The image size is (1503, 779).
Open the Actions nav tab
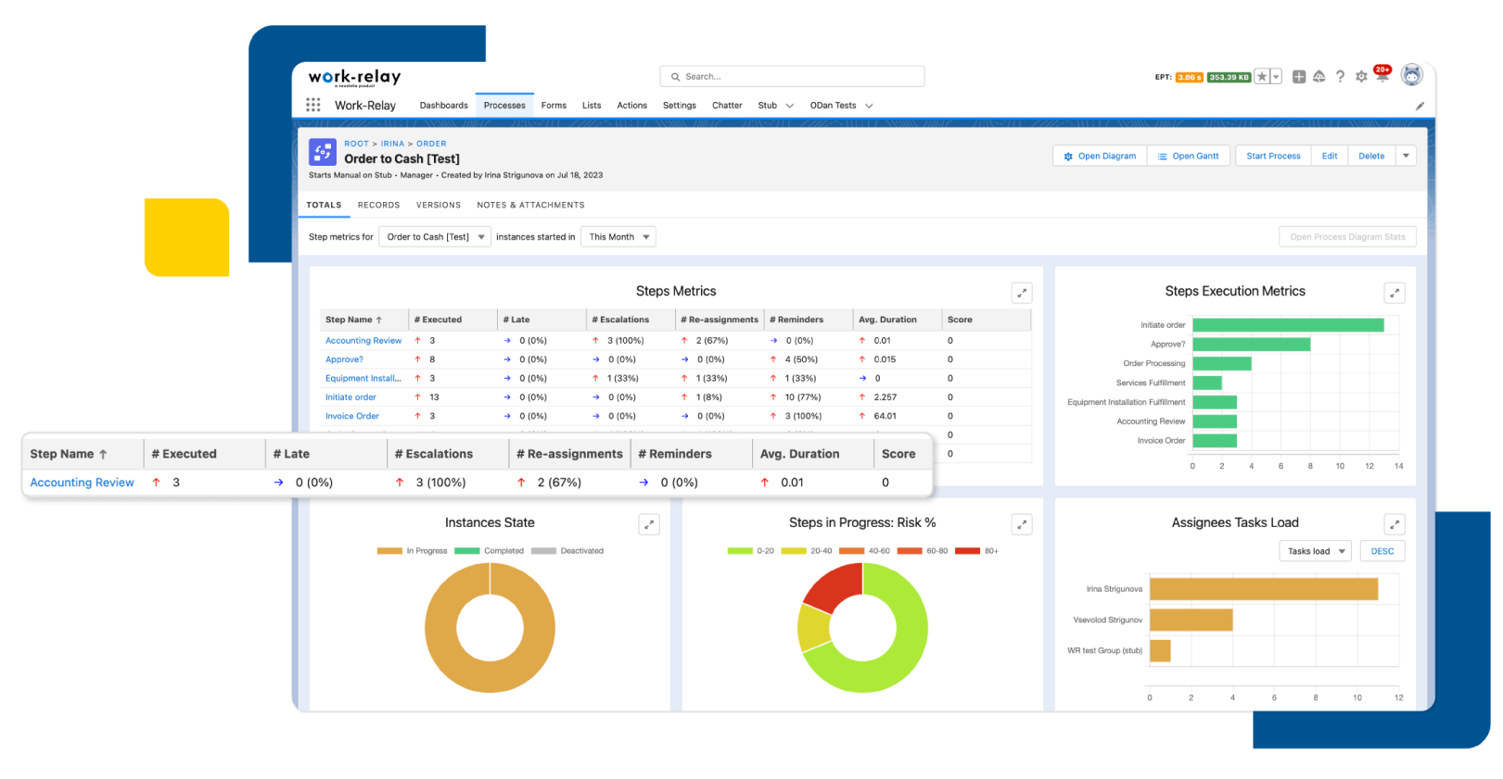pos(631,106)
